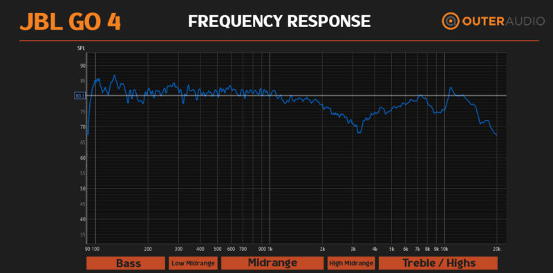Click the OuterAudio circular logo icon
553x273 pixels.
pyautogui.click(x=451, y=21)
